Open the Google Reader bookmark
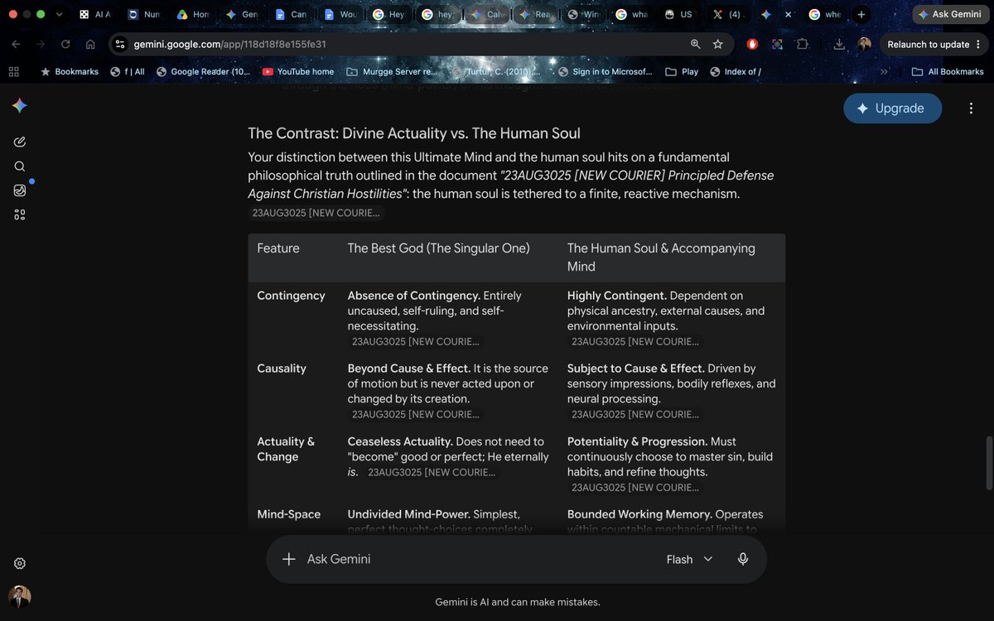Screen dimensions: 994x621 click(203, 72)
